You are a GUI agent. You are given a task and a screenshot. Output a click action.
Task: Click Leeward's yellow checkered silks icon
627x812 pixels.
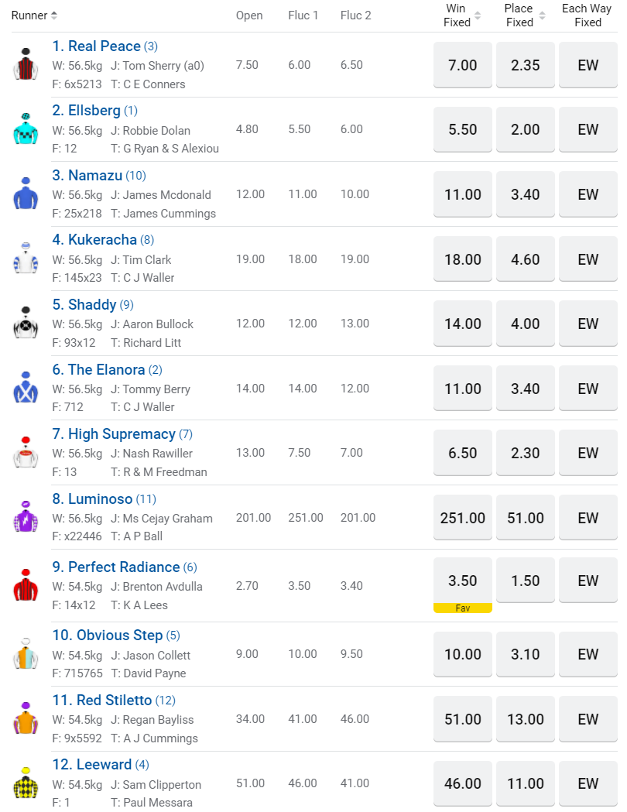26,783
